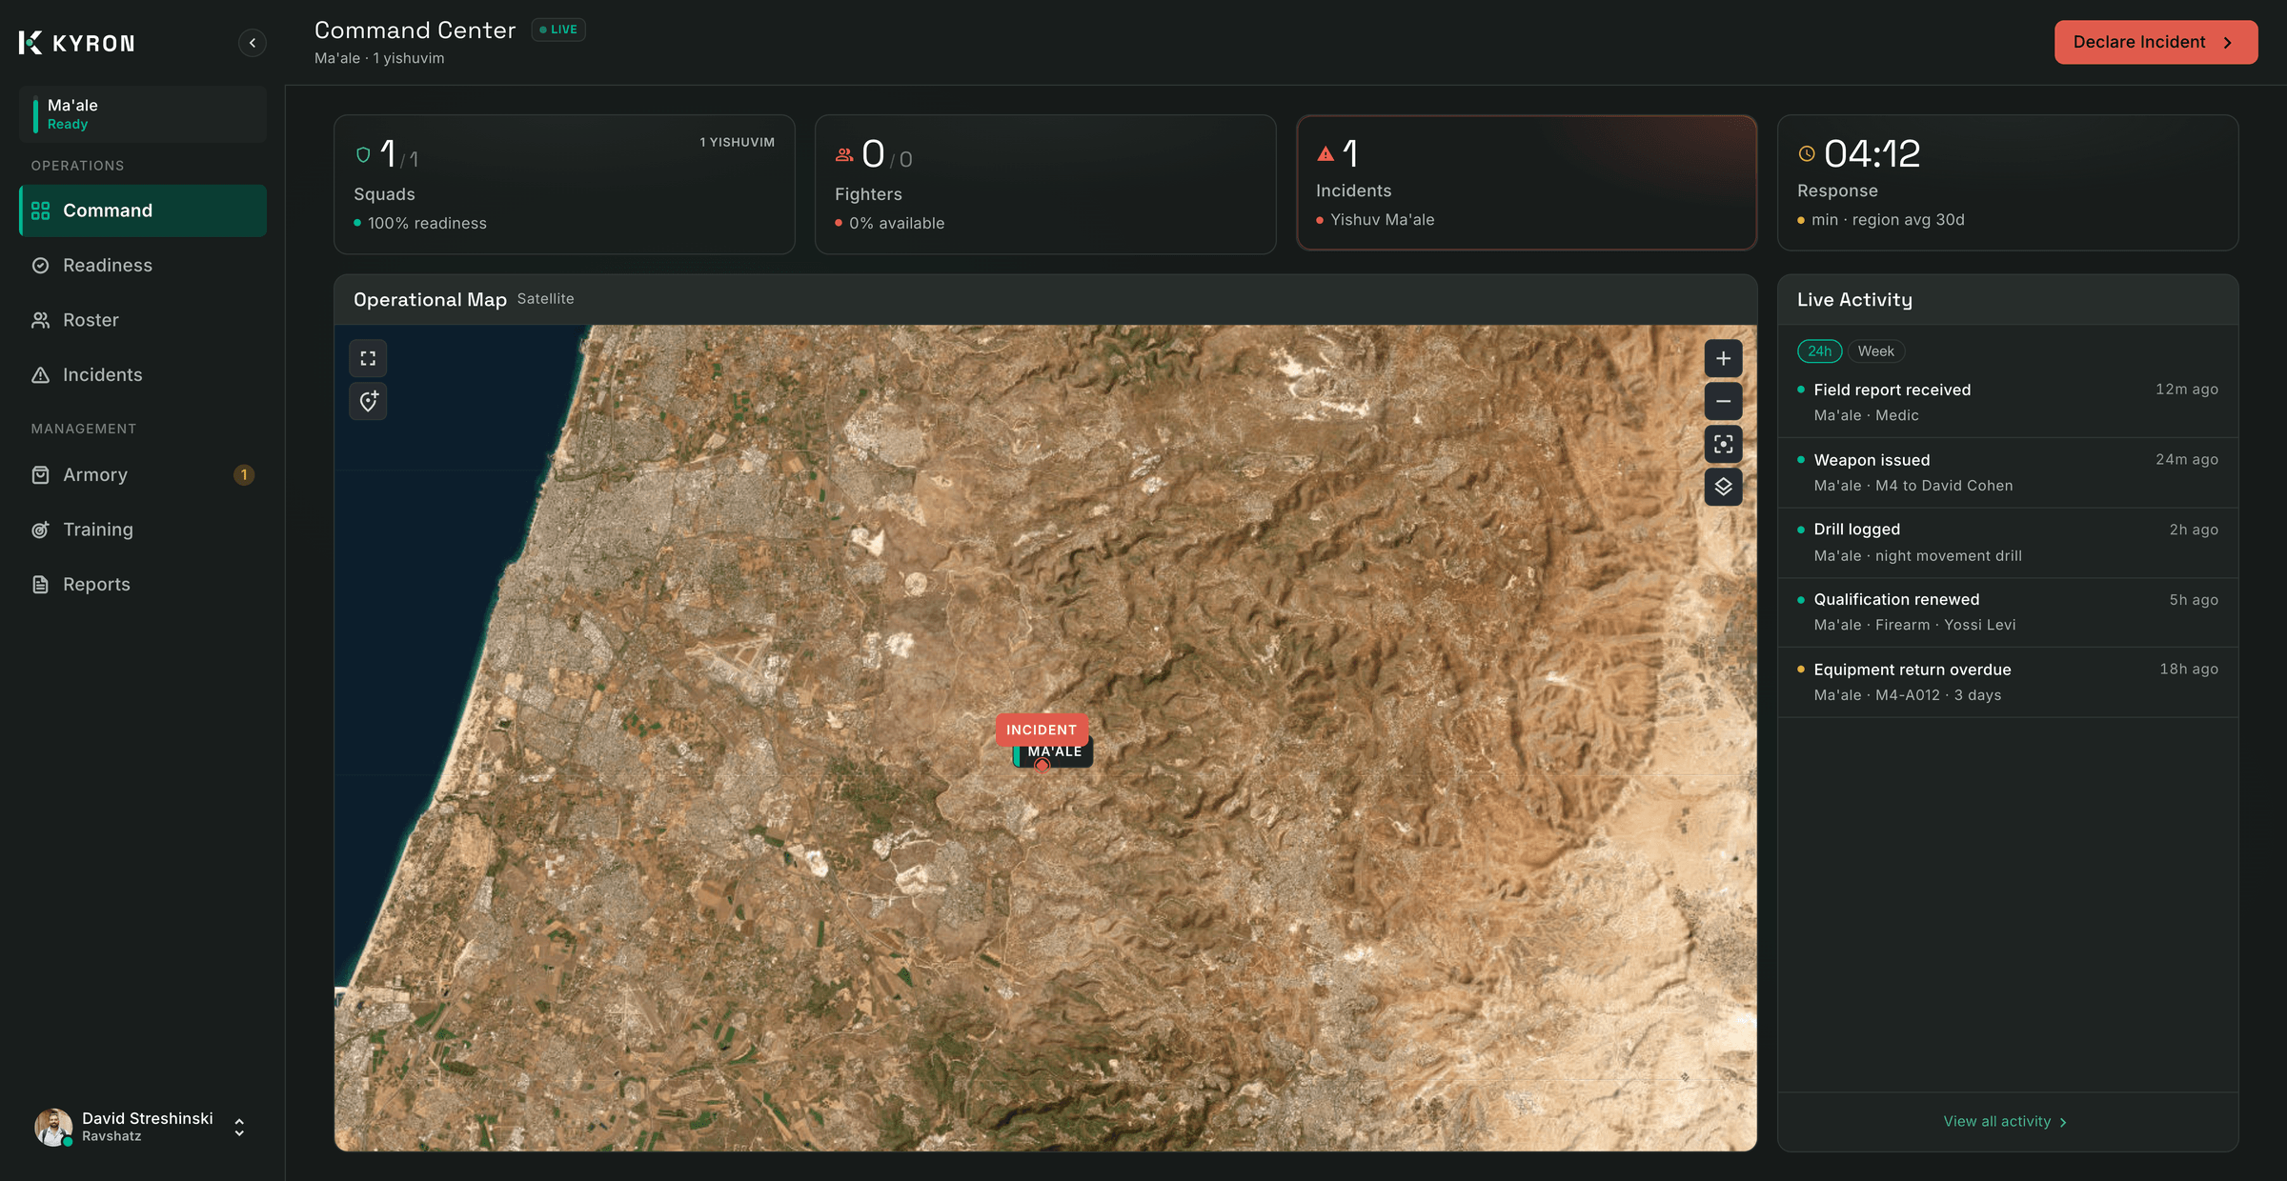2287x1181 pixels.
Task: Click the Armory notification badge
Action: coord(244,474)
